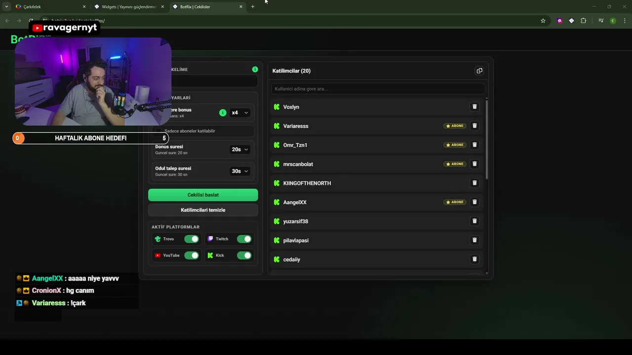Open the BotRix browser extension icon
Screen dimensions: 632x355
click(x=571, y=21)
